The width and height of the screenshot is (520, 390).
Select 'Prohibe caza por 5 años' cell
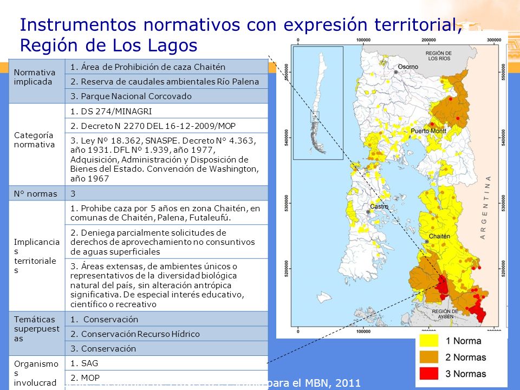pyautogui.click(x=166, y=213)
